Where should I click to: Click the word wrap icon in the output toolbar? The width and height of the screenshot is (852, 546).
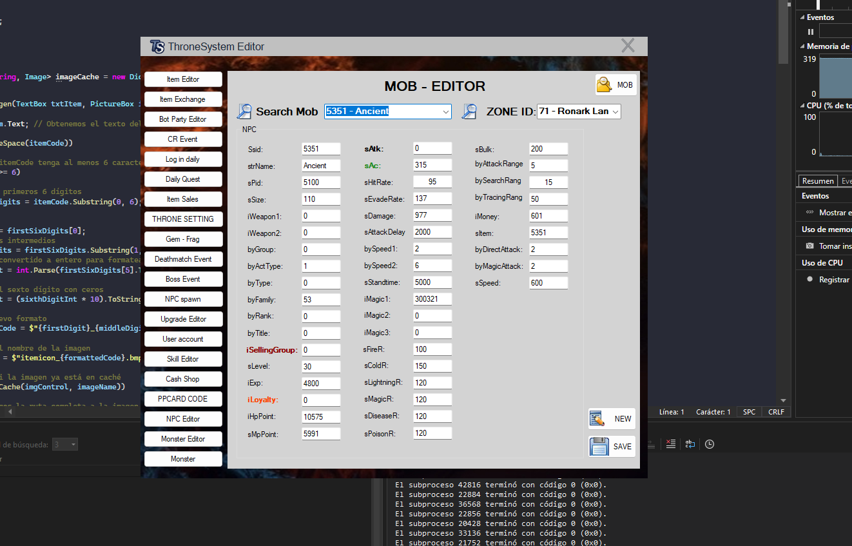690,444
